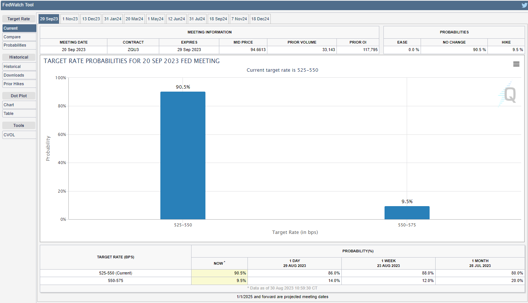Go to the 18 Dec24 tab
528x303 pixels.
[260, 19]
